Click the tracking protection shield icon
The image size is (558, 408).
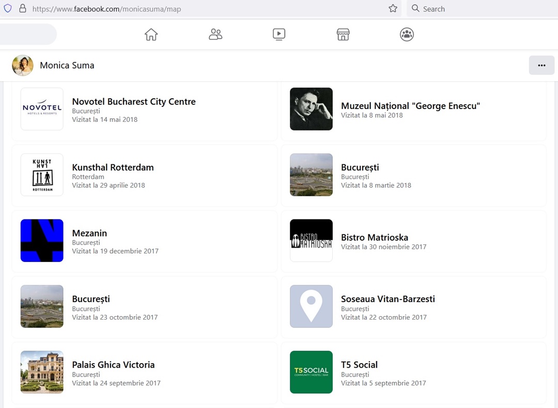[x=8, y=9]
